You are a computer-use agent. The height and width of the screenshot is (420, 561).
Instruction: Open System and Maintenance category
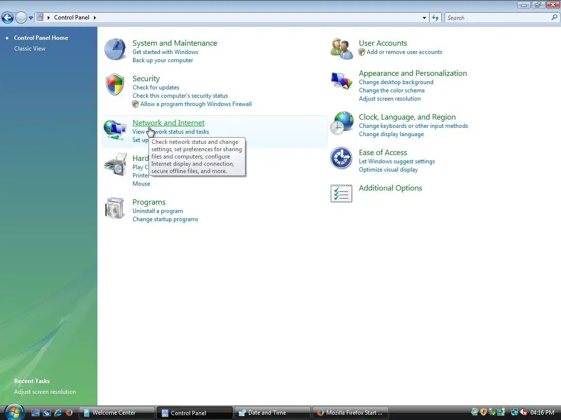[175, 43]
